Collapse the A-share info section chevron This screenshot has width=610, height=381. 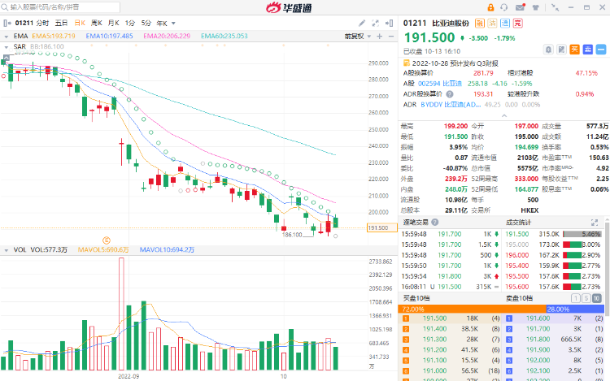(x=504, y=115)
